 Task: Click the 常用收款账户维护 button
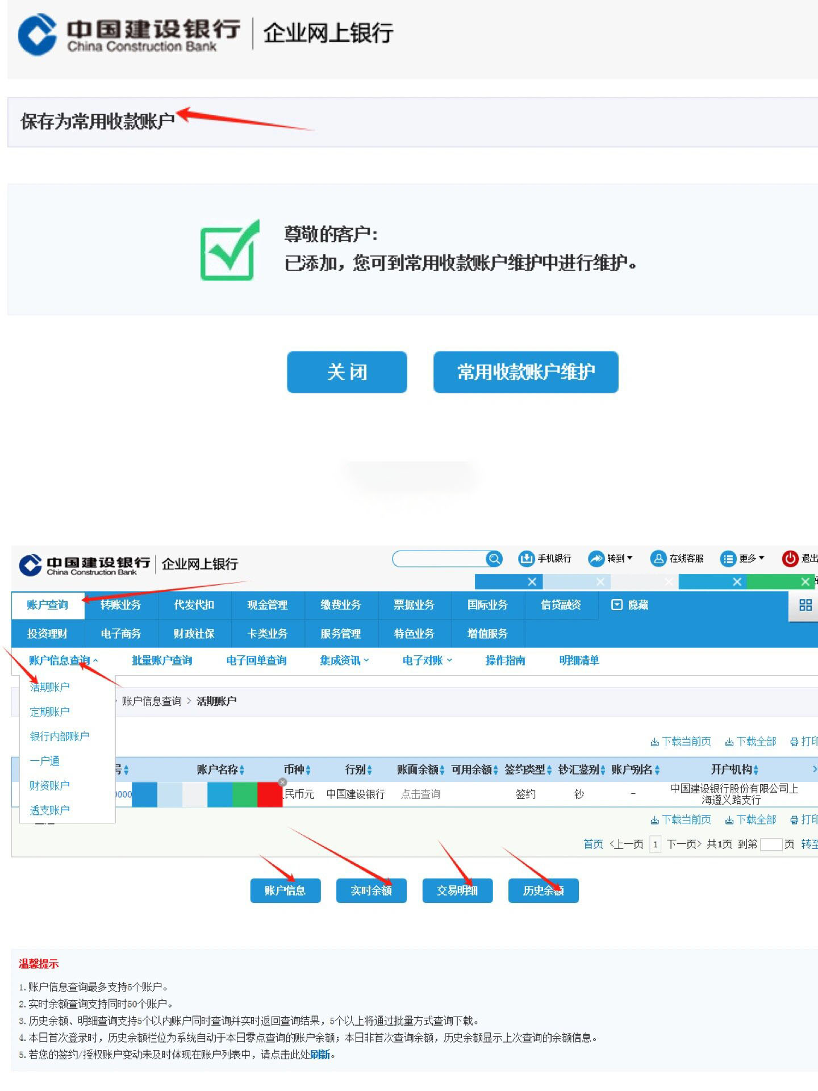click(x=526, y=372)
